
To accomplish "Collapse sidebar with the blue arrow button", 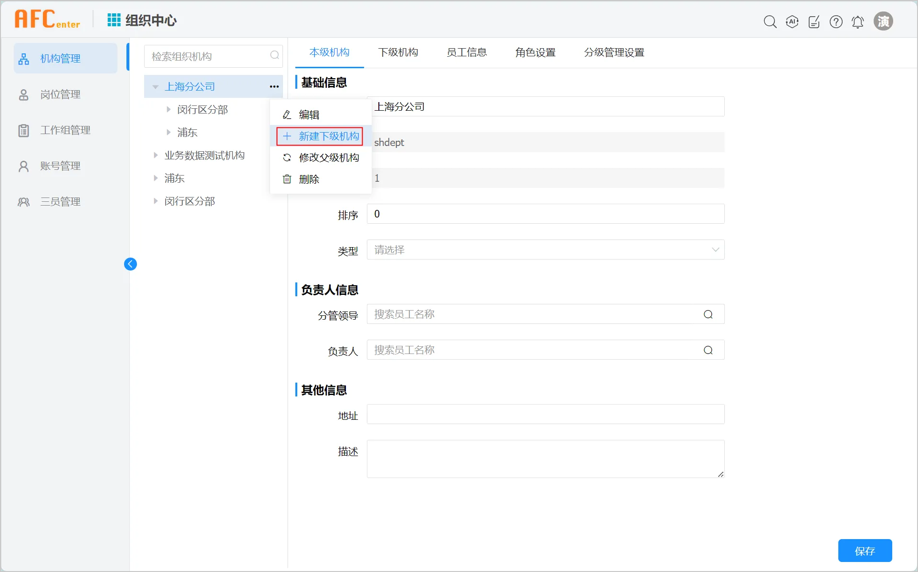I will point(130,264).
